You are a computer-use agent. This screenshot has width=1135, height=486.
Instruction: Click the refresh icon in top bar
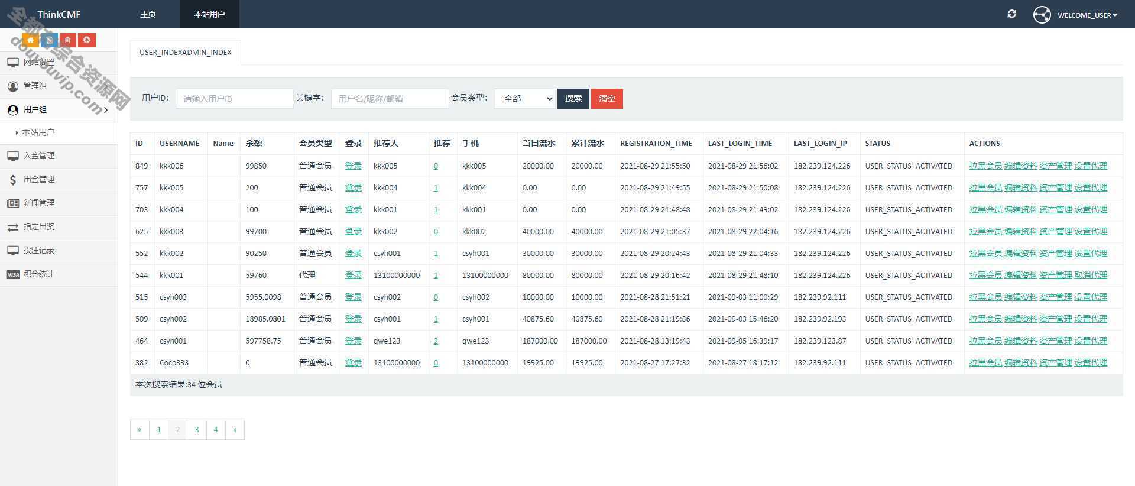pos(1012,14)
